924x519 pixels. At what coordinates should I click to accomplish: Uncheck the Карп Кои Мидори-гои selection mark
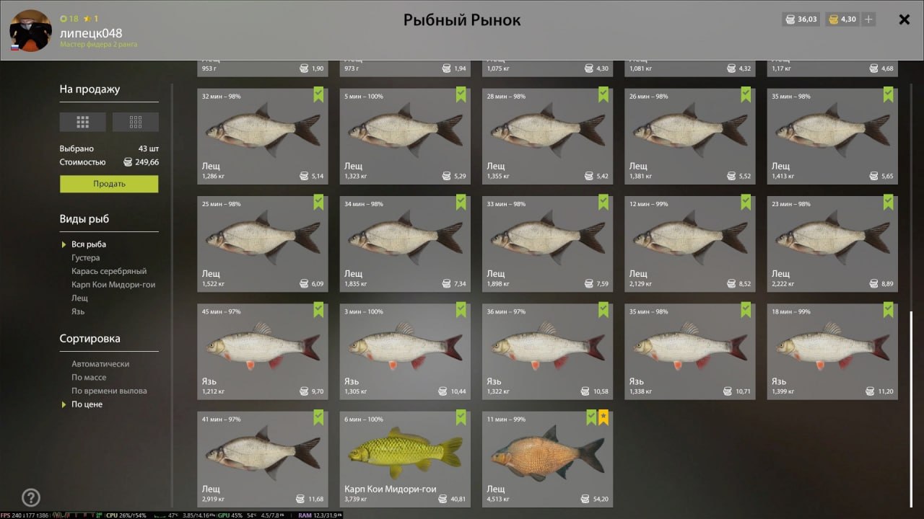pos(461,417)
